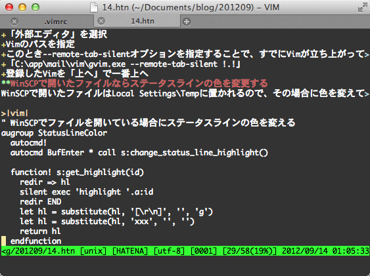370x276 pixels.
Task: Click line starting 'このとき--remote-tab-silent'
Action: point(185,54)
